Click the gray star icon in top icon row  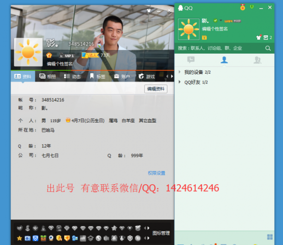(114, 228)
